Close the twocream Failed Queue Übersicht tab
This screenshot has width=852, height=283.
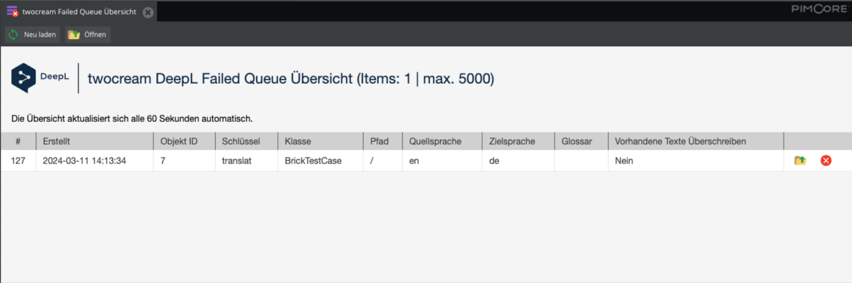click(148, 12)
